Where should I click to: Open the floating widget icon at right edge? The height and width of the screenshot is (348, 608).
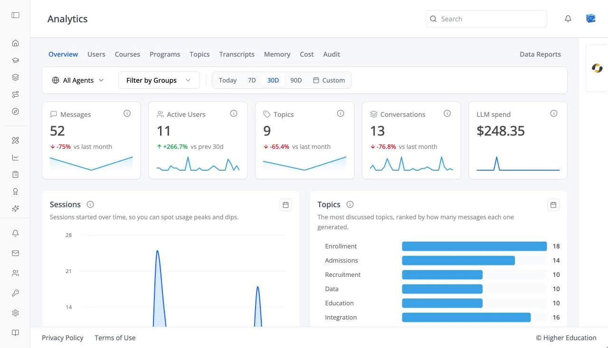pos(597,68)
